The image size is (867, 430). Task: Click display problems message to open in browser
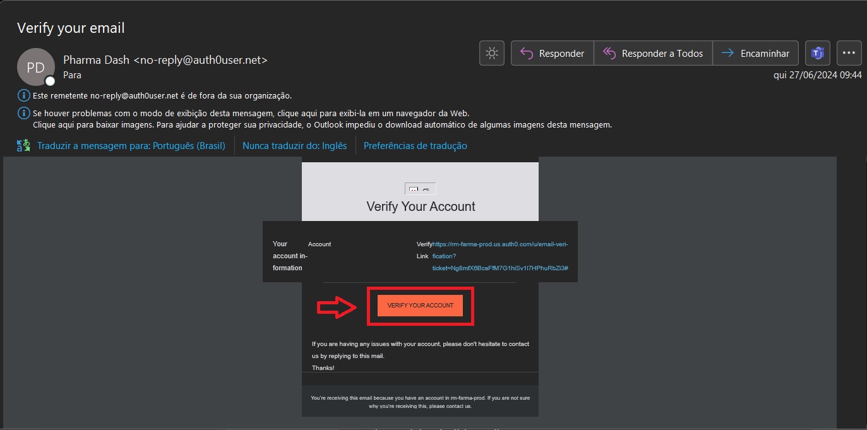click(251, 113)
